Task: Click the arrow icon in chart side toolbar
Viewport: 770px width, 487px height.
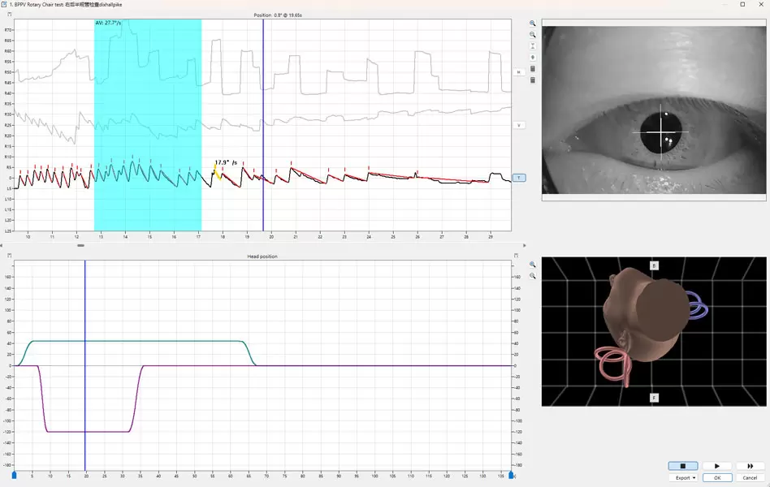Action: click(x=532, y=57)
